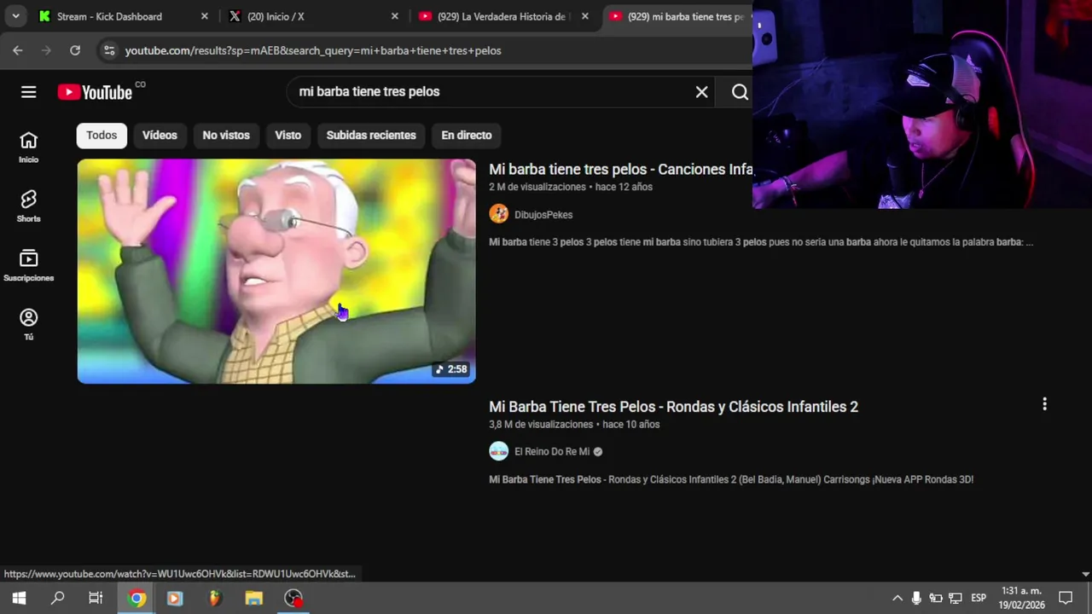This screenshot has height=614, width=1092.
Task: Select the Vídeos filter chip
Action: point(160,135)
